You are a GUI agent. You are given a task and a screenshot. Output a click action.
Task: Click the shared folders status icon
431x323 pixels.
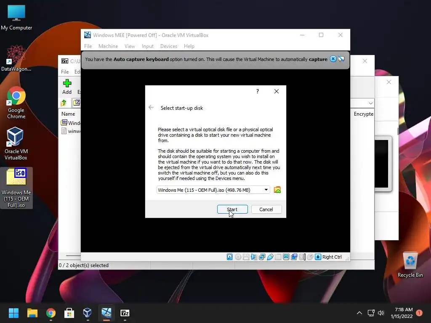tap(278, 257)
